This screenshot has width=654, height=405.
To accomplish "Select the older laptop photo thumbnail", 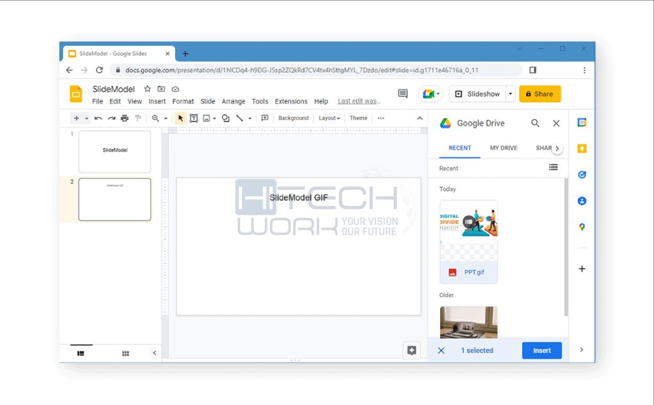I will [x=468, y=322].
